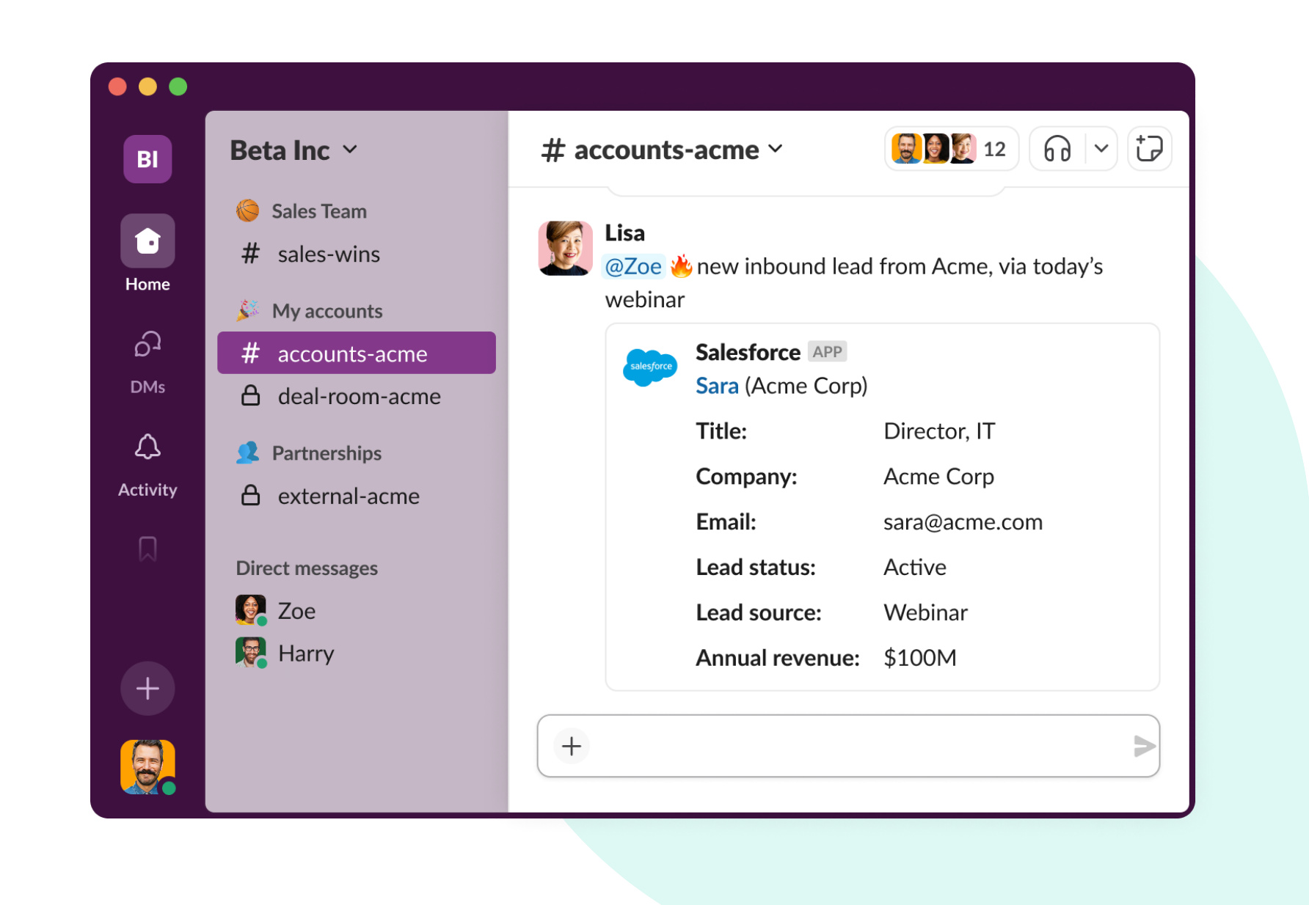Screen dimensions: 1309x905
Task: Open the BI workspace switcher icon
Action: (147, 158)
